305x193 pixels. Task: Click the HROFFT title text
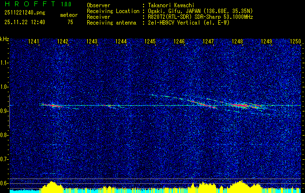pos(30,4)
